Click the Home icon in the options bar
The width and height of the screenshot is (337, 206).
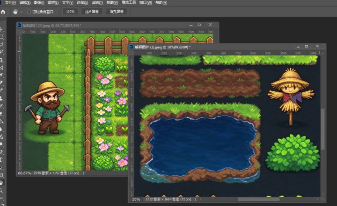[3, 12]
